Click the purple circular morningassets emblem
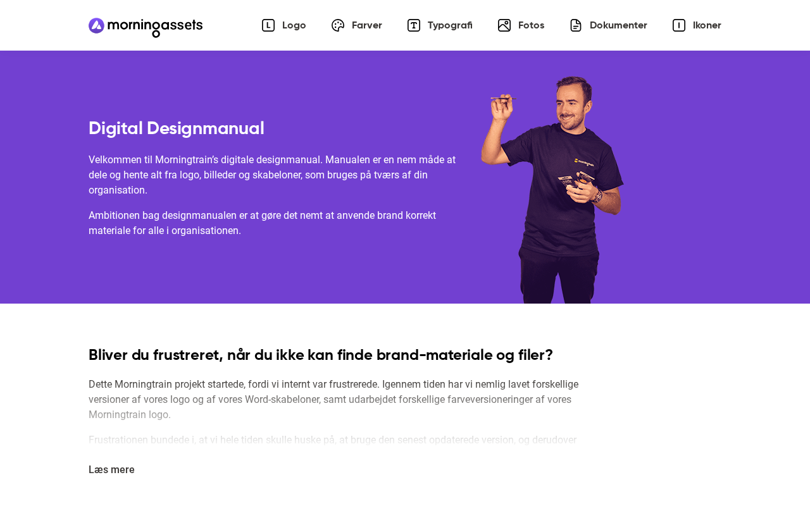This screenshot has width=810, height=506. pyautogui.click(x=96, y=25)
